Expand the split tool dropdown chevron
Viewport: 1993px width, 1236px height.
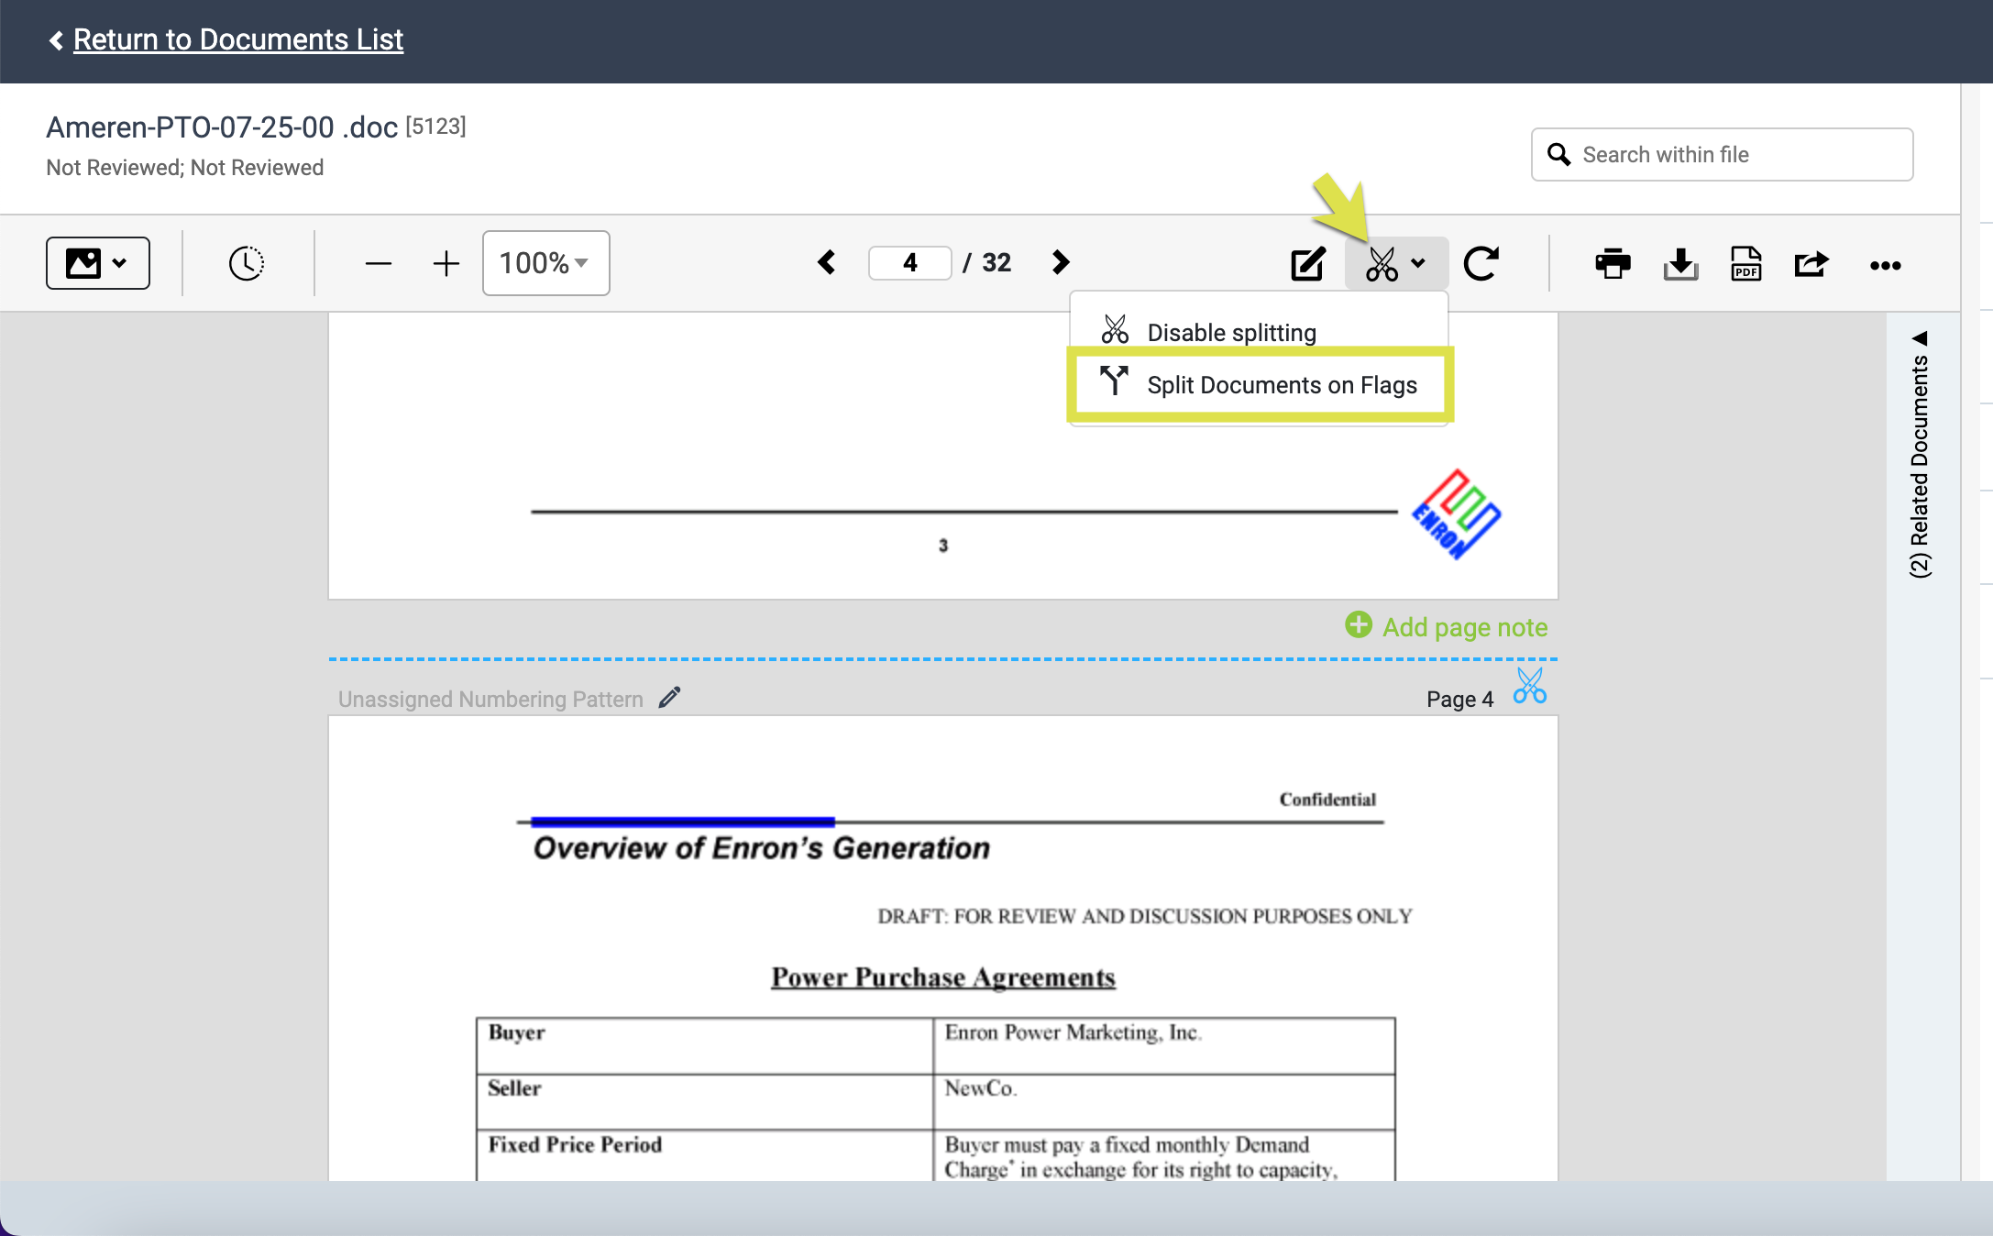(1418, 264)
